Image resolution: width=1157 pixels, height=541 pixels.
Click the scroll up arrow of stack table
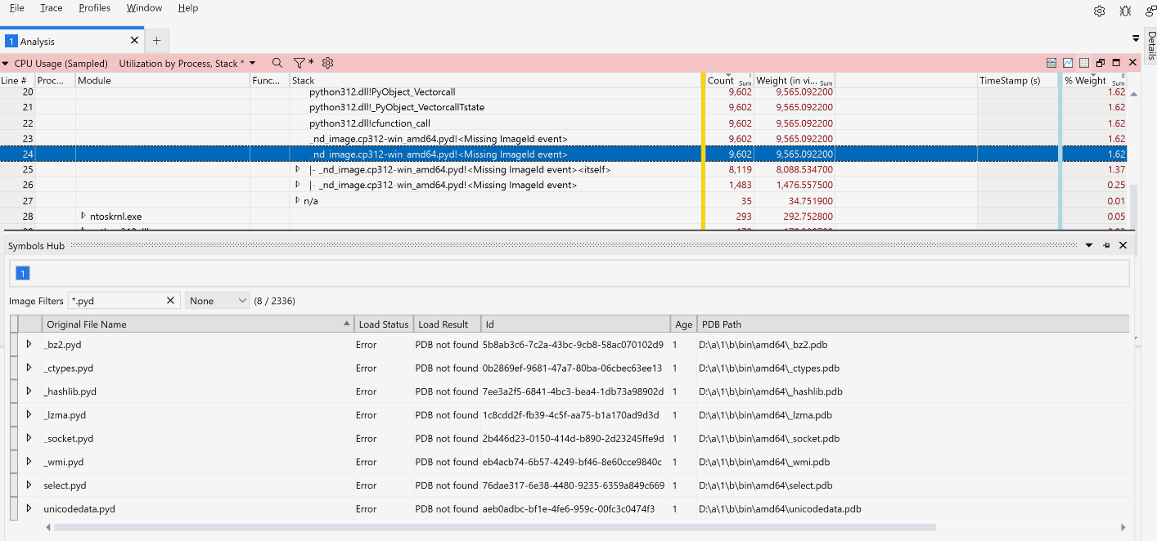(x=1133, y=94)
